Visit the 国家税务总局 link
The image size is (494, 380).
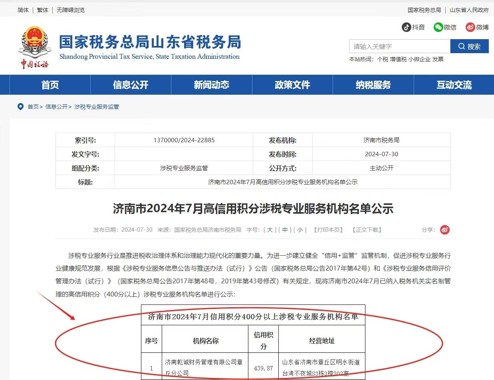pos(425,10)
